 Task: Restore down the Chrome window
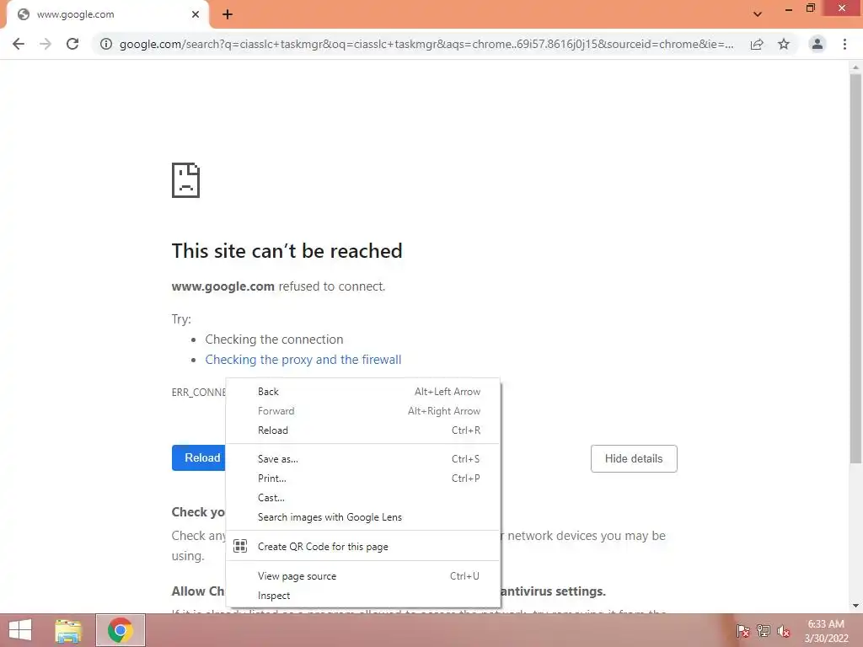810,8
